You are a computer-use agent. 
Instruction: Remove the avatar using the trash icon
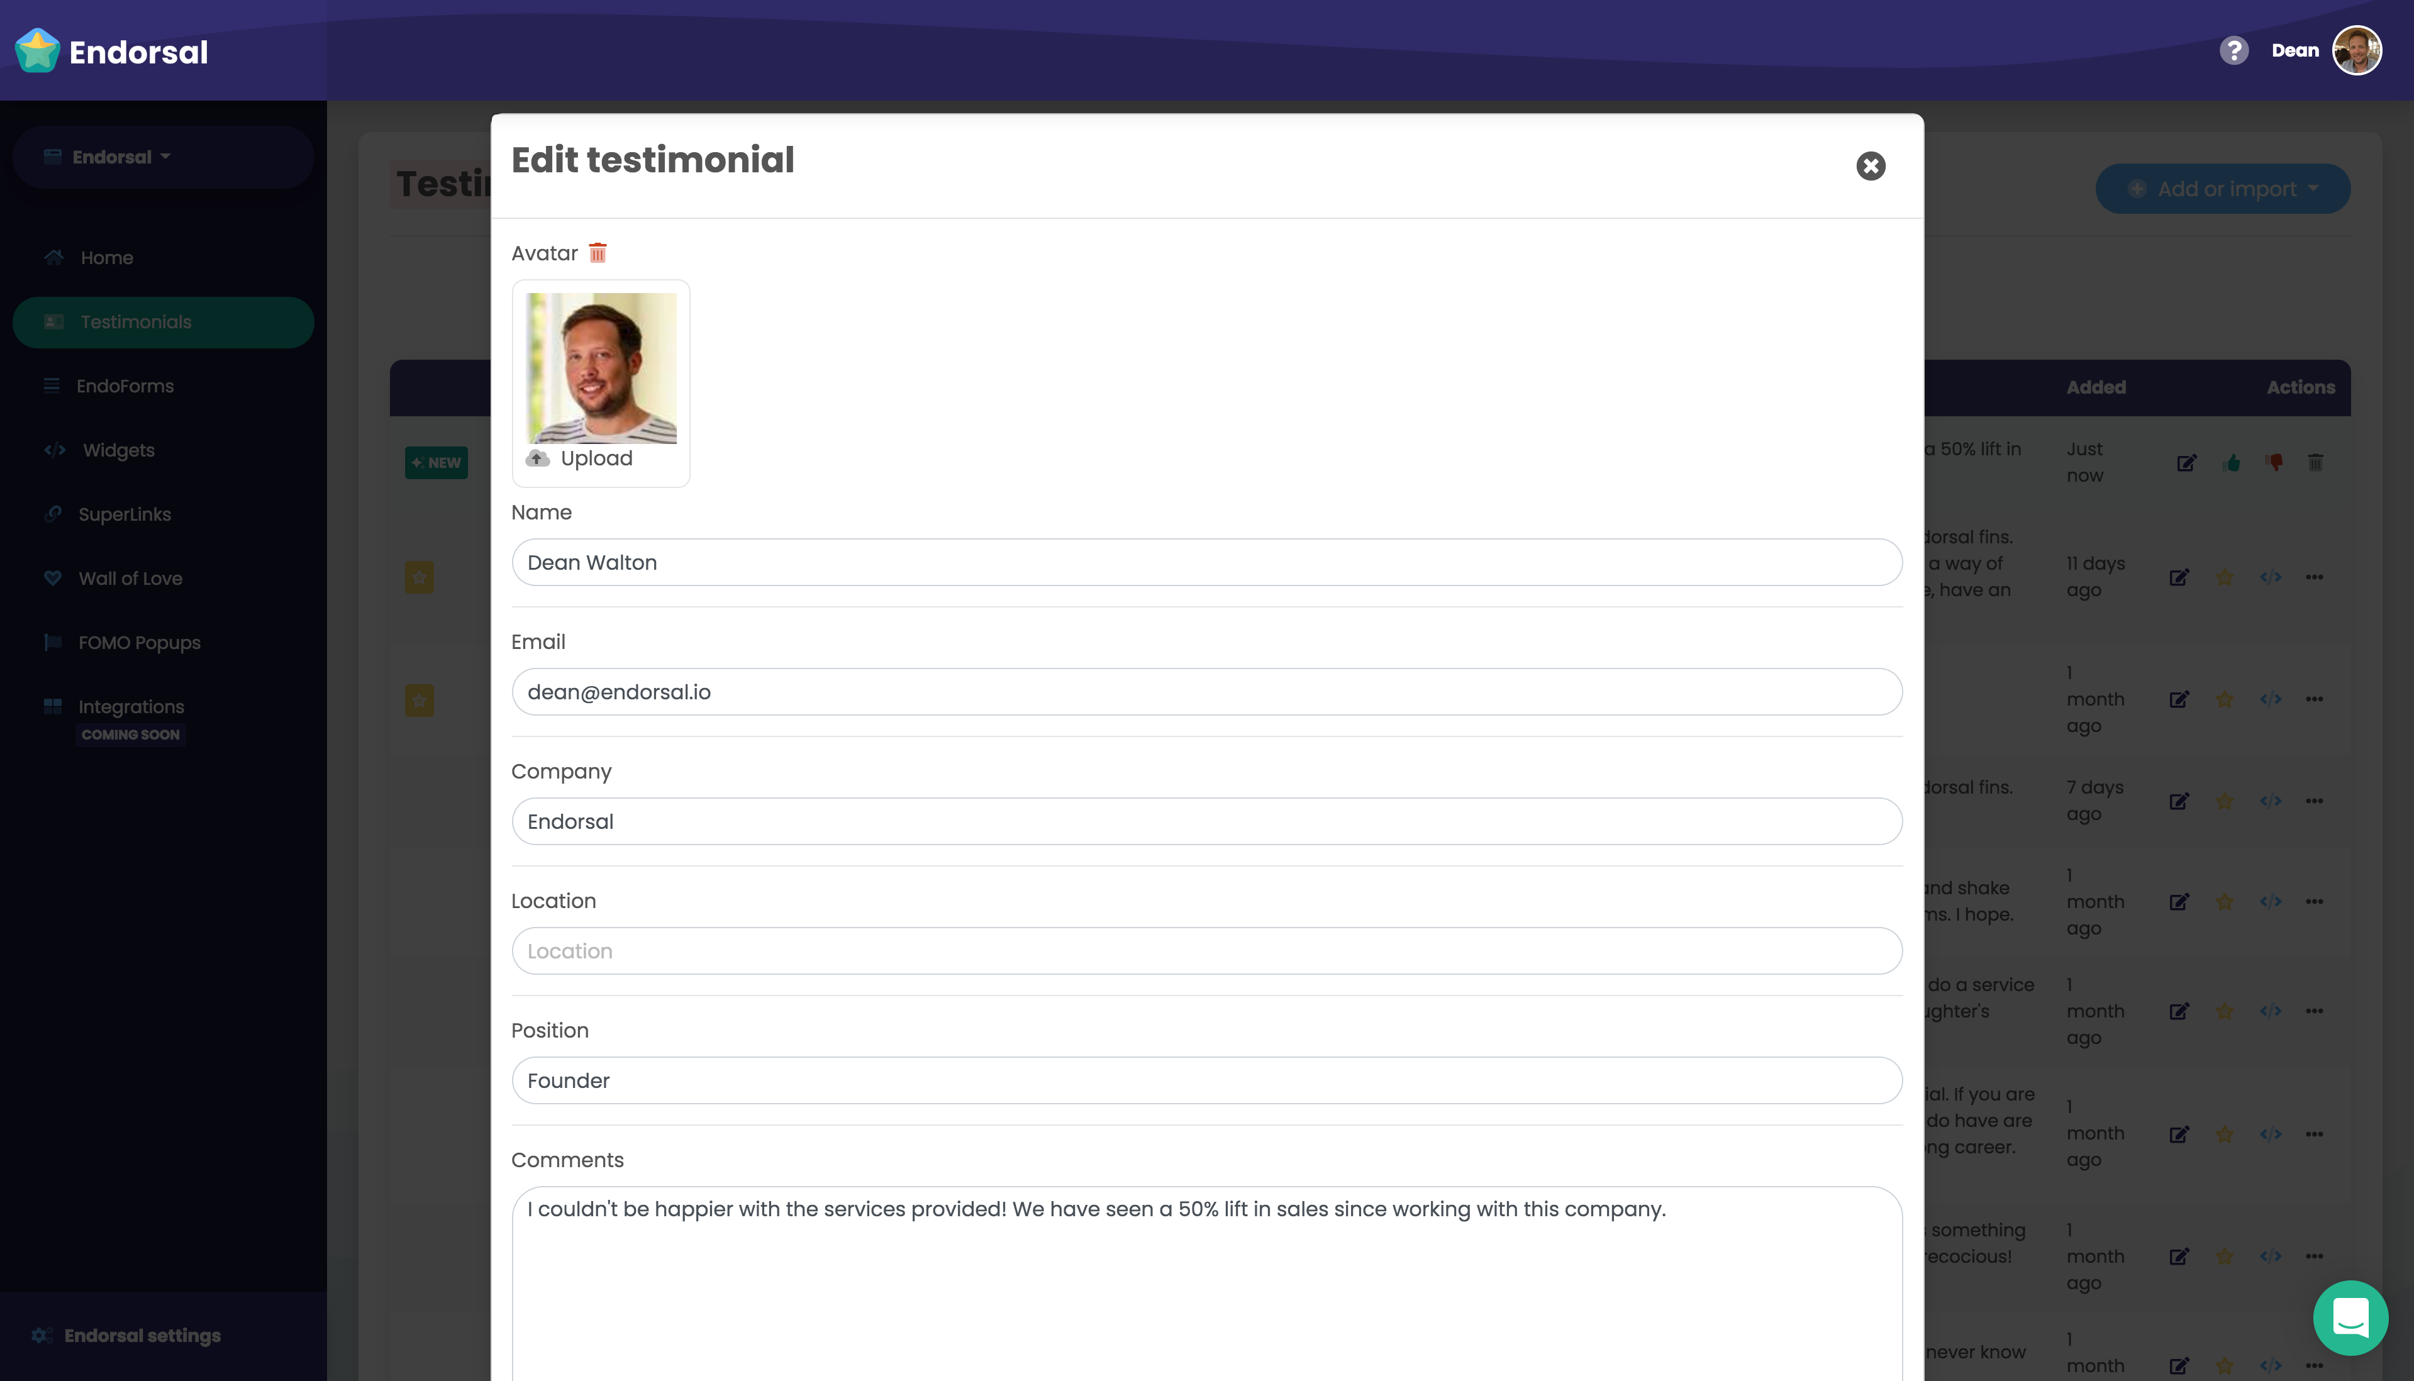tap(598, 253)
